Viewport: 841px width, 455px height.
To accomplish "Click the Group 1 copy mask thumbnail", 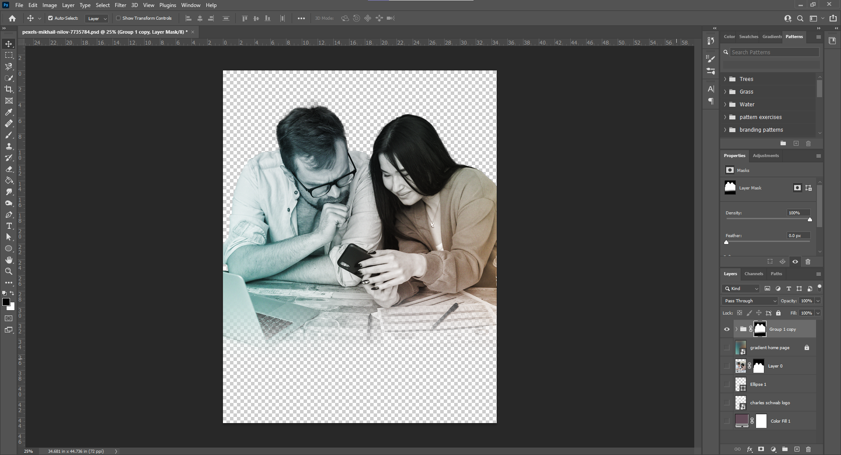I will click(x=760, y=329).
